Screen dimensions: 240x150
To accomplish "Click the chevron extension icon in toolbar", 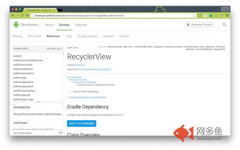I will 205,15.
